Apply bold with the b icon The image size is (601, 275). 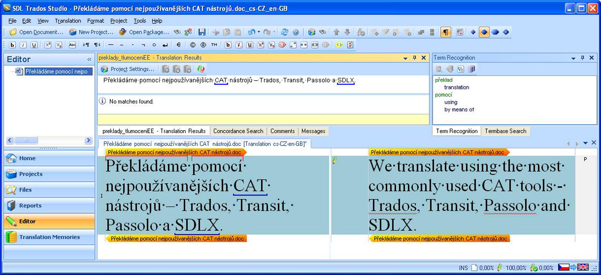[x=12, y=45]
